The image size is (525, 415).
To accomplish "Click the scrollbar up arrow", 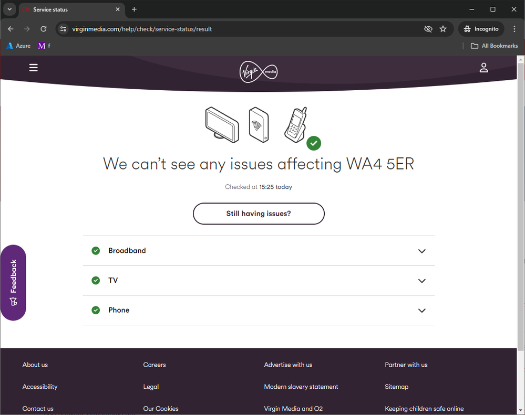I will (x=521, y=59).
